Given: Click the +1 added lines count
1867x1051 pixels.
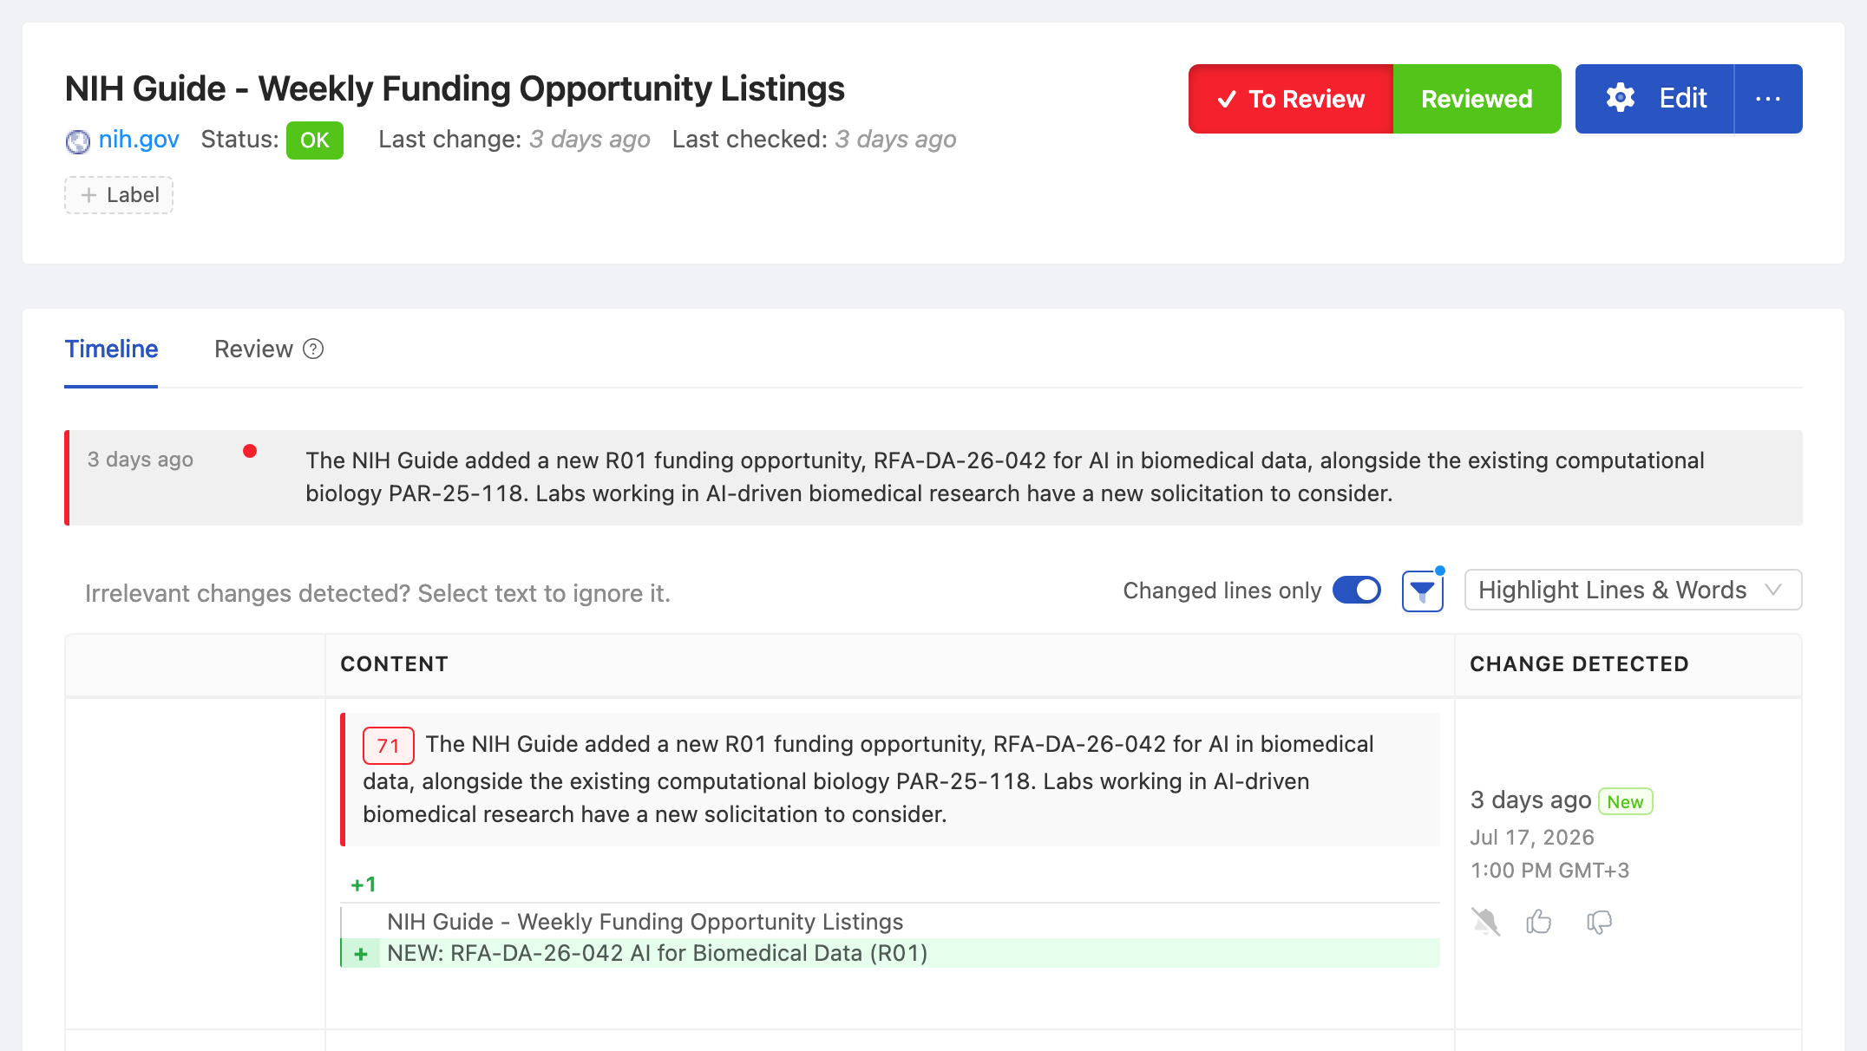Looking at the screenshot, I should 364,885.
